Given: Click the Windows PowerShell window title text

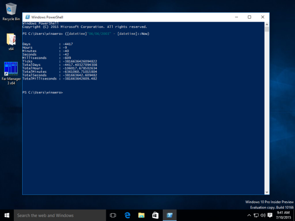Looking at the screenshot, I should pyautogui.click(x=47, y=17).
